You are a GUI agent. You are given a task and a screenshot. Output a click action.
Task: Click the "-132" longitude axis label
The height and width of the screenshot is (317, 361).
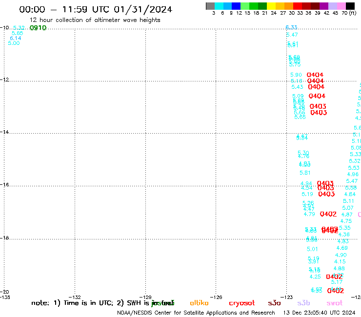[75, 297]
